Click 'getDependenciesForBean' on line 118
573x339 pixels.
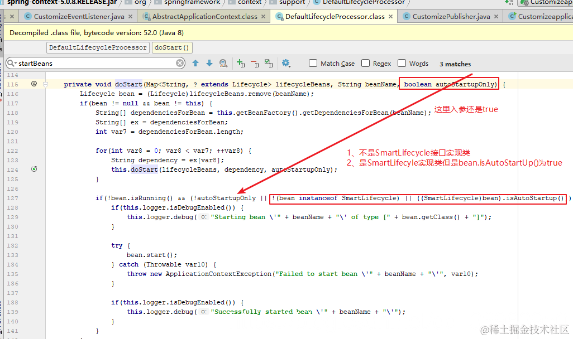coord(346,113)
